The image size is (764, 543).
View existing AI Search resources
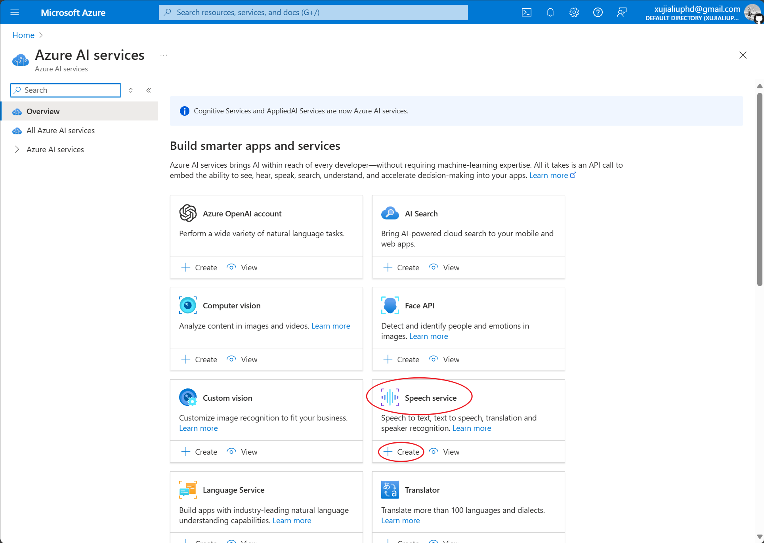(x=445, y=268)
